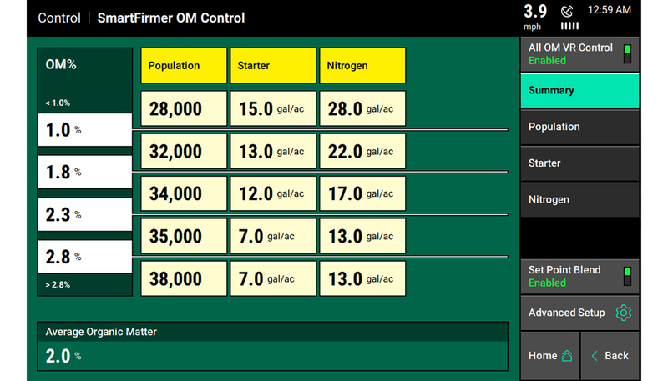Viewport: 668px width, 381px height.
Task: Edit the 1.0 % OM threshold field
Action: [85, 130]
